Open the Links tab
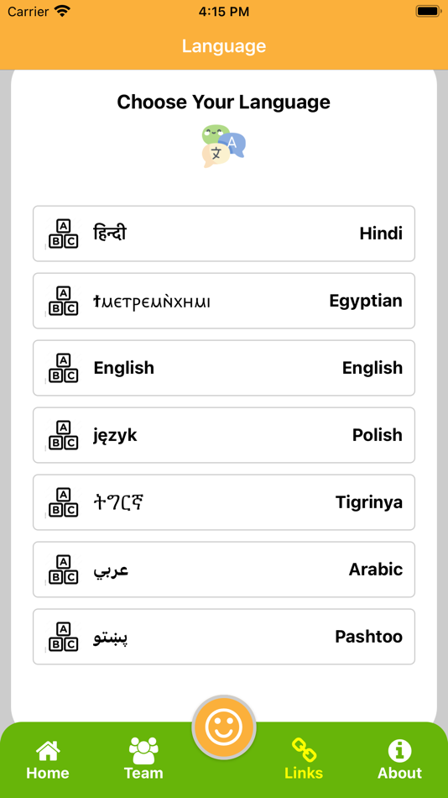The image size is (448, 798). point(304,760)
